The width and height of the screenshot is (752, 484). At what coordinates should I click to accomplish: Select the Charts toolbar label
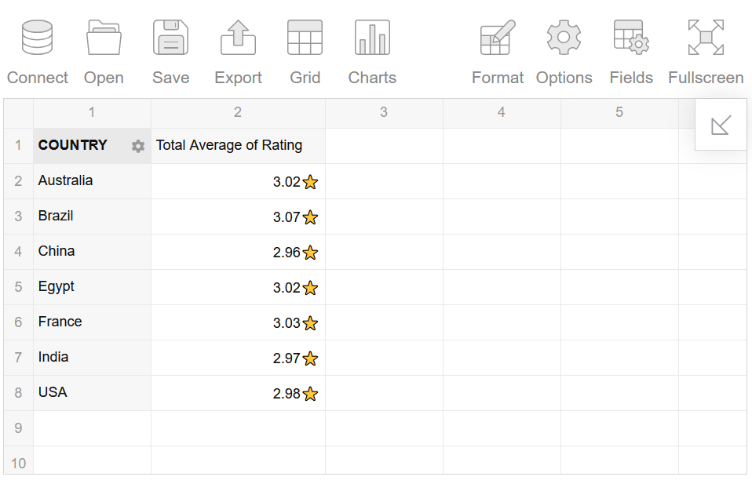click(x=371, y=77)
